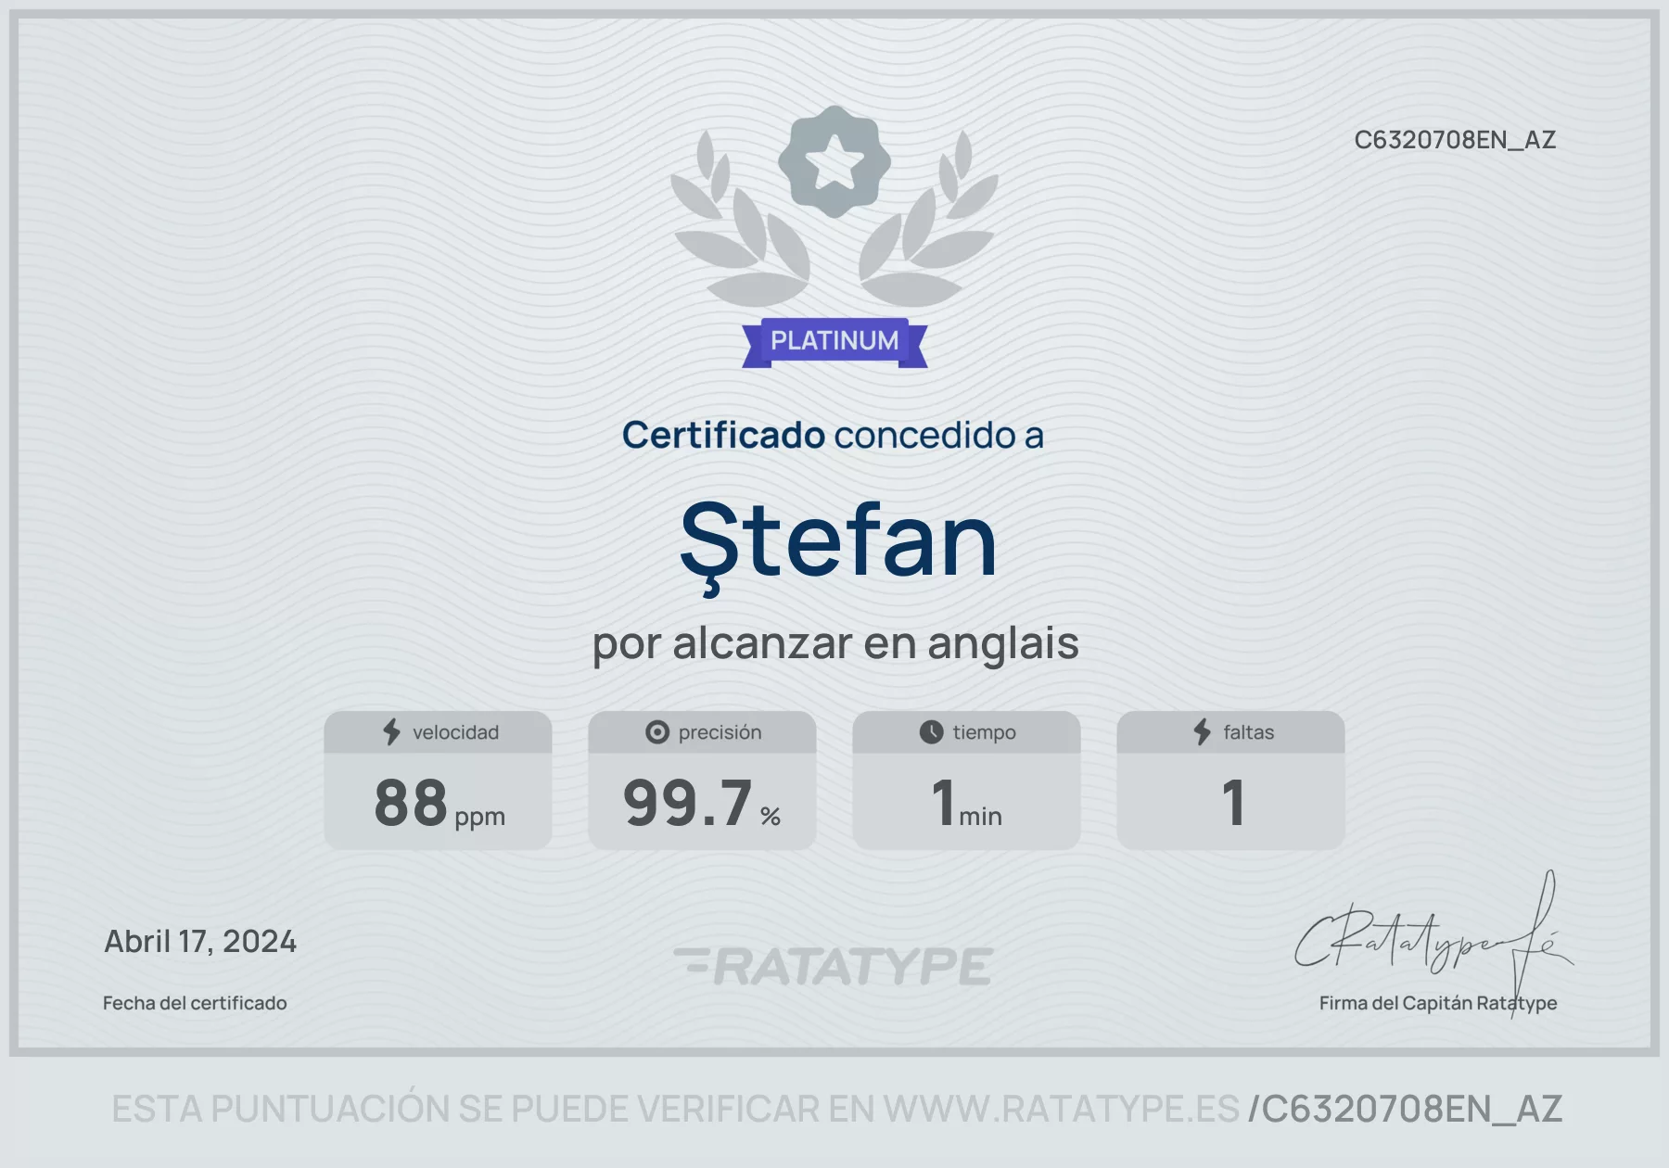Click the clock icon beside tiempo
This screenshot has width=1669, height=1168.
pos(931,732)
